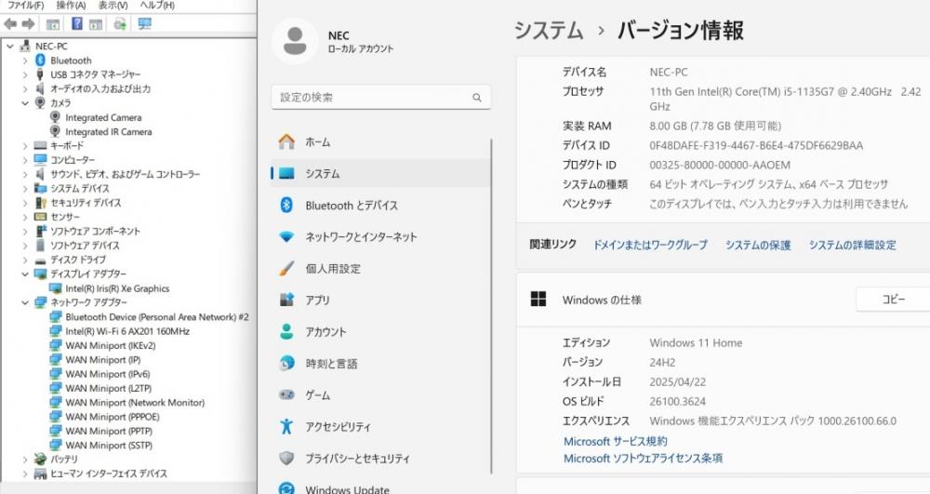Open アプリ in Settings sidebar

(x=380, y=300)
